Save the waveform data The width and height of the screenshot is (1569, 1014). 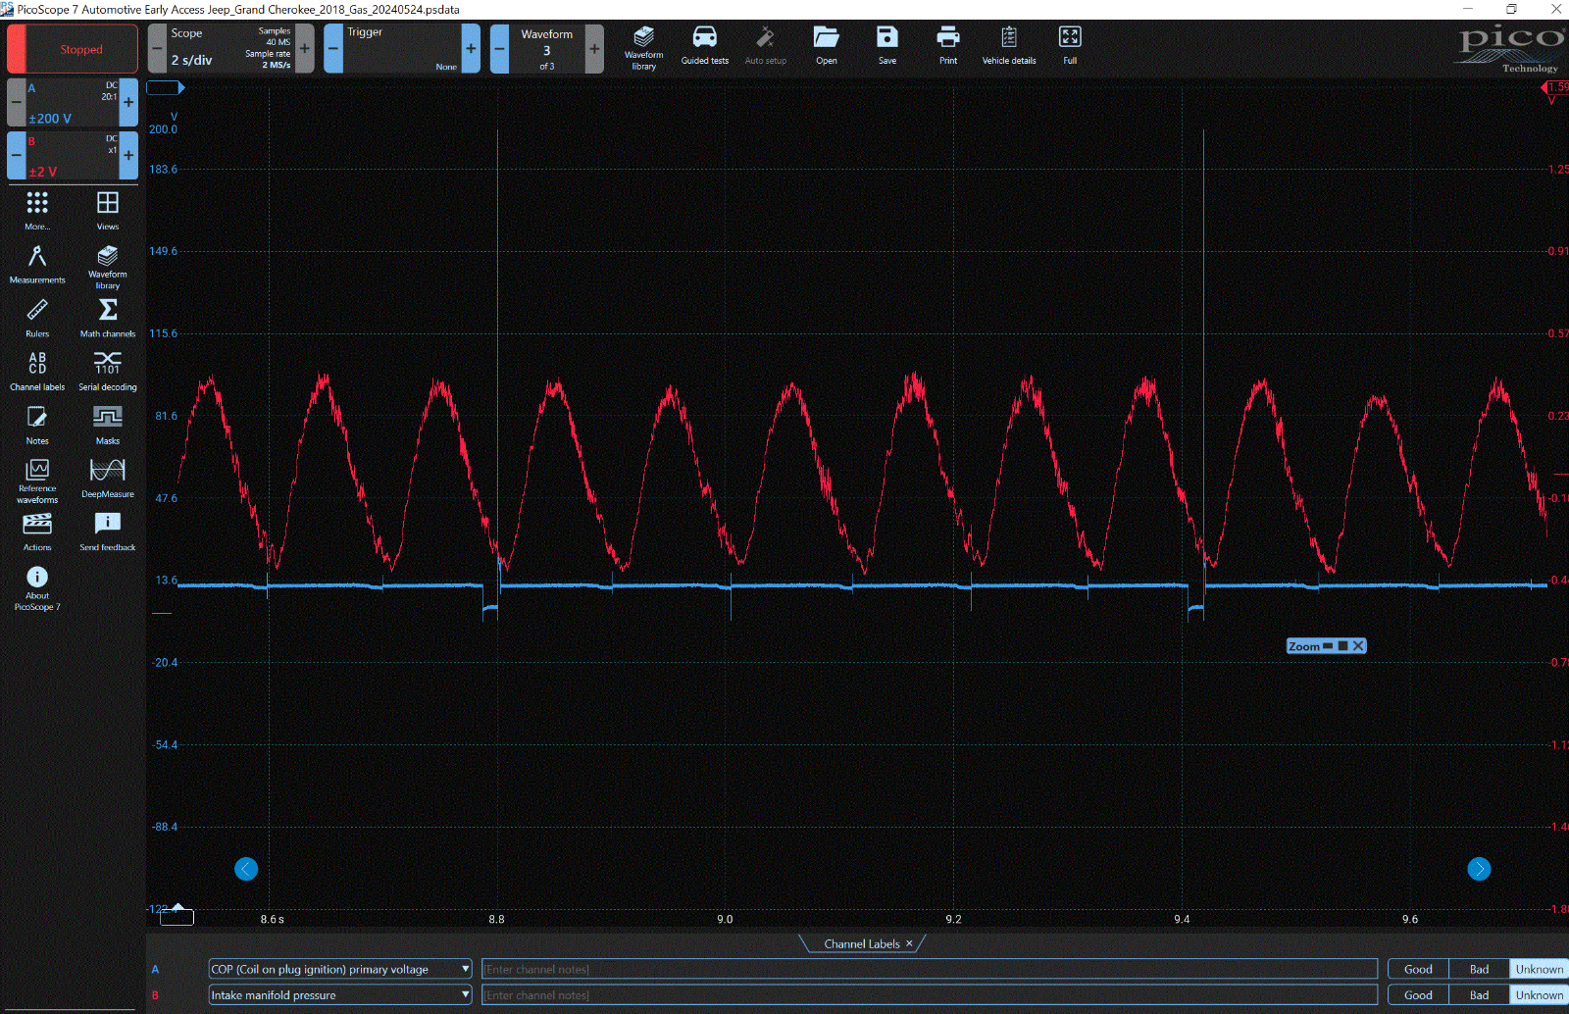(x=887, y=47)
